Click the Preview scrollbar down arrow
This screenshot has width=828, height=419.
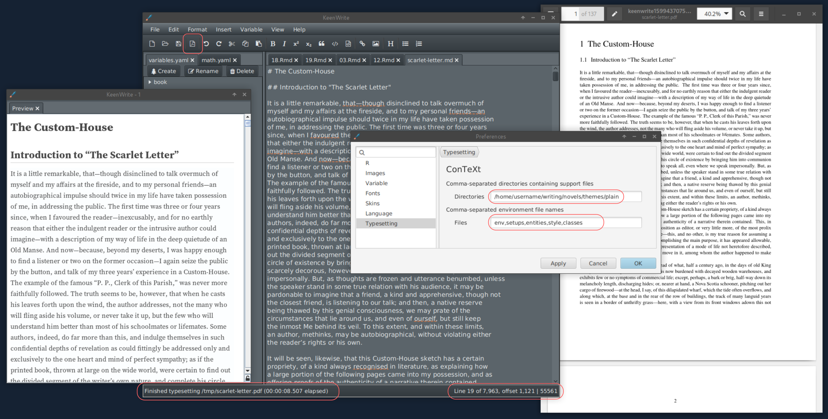[247, 370]
